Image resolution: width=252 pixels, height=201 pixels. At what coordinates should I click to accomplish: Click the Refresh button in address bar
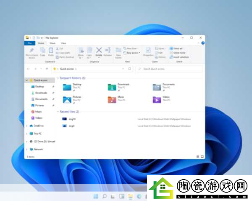click(x=129, y=69)
